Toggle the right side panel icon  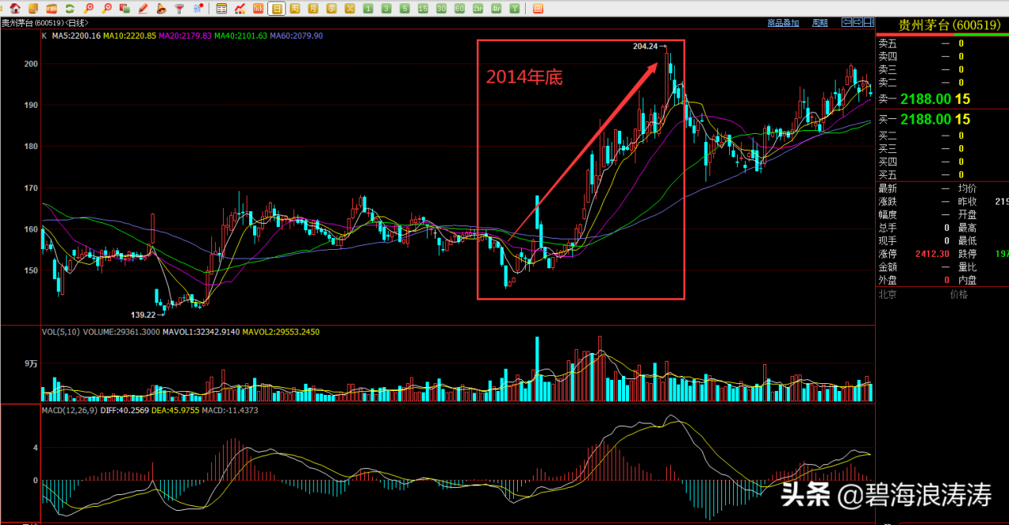869,23
